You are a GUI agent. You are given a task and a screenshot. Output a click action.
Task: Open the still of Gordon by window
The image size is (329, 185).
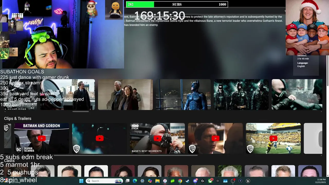point(68,95)
